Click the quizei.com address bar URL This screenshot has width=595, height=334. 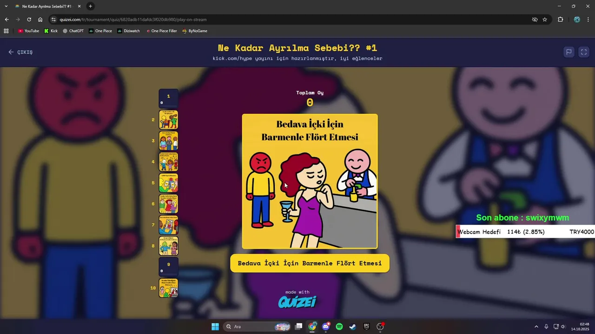pos(133,19)
